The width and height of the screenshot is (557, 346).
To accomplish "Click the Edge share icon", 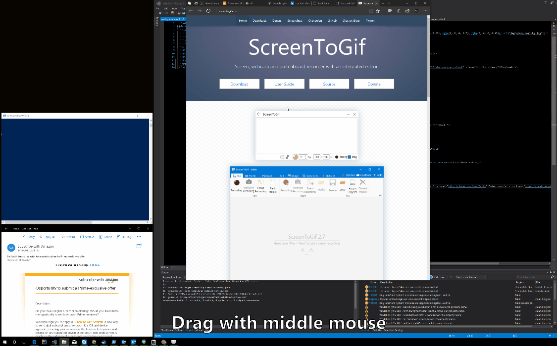I will [x=407, y=11].
